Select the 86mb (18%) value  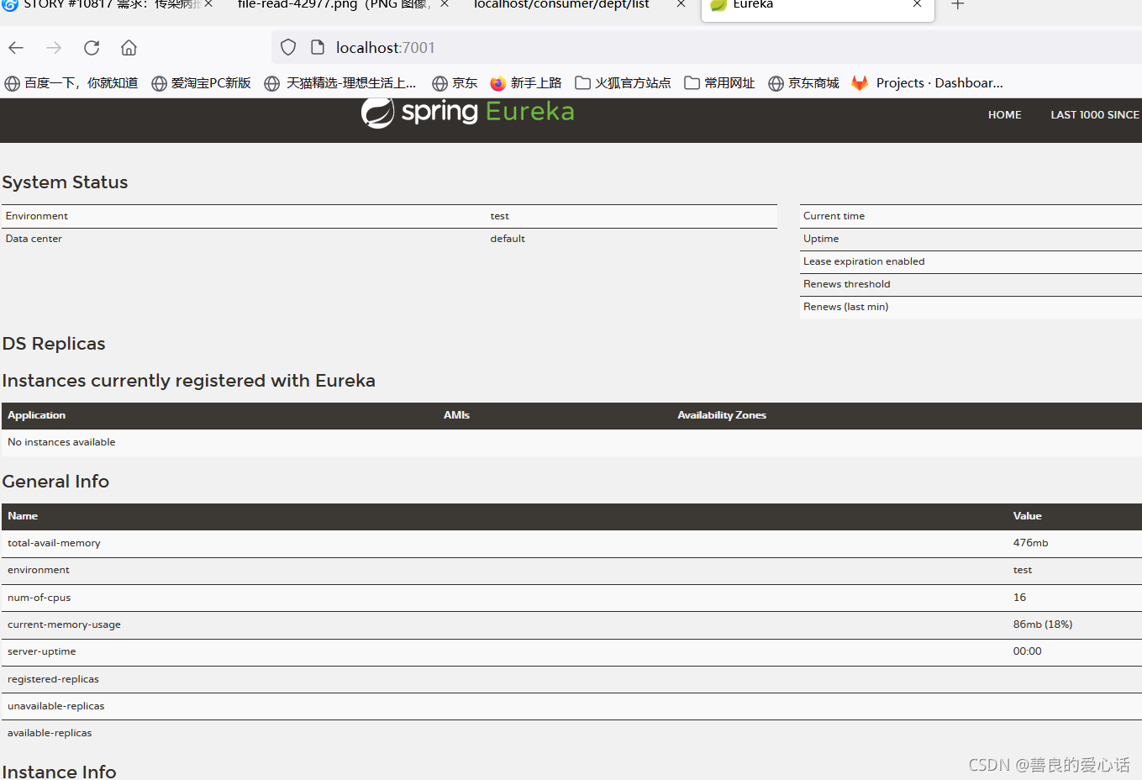tap(1043, 625)
